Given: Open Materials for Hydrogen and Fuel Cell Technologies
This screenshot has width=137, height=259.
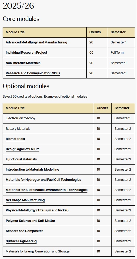Looking at the screenshot, I should coord(44,180).
